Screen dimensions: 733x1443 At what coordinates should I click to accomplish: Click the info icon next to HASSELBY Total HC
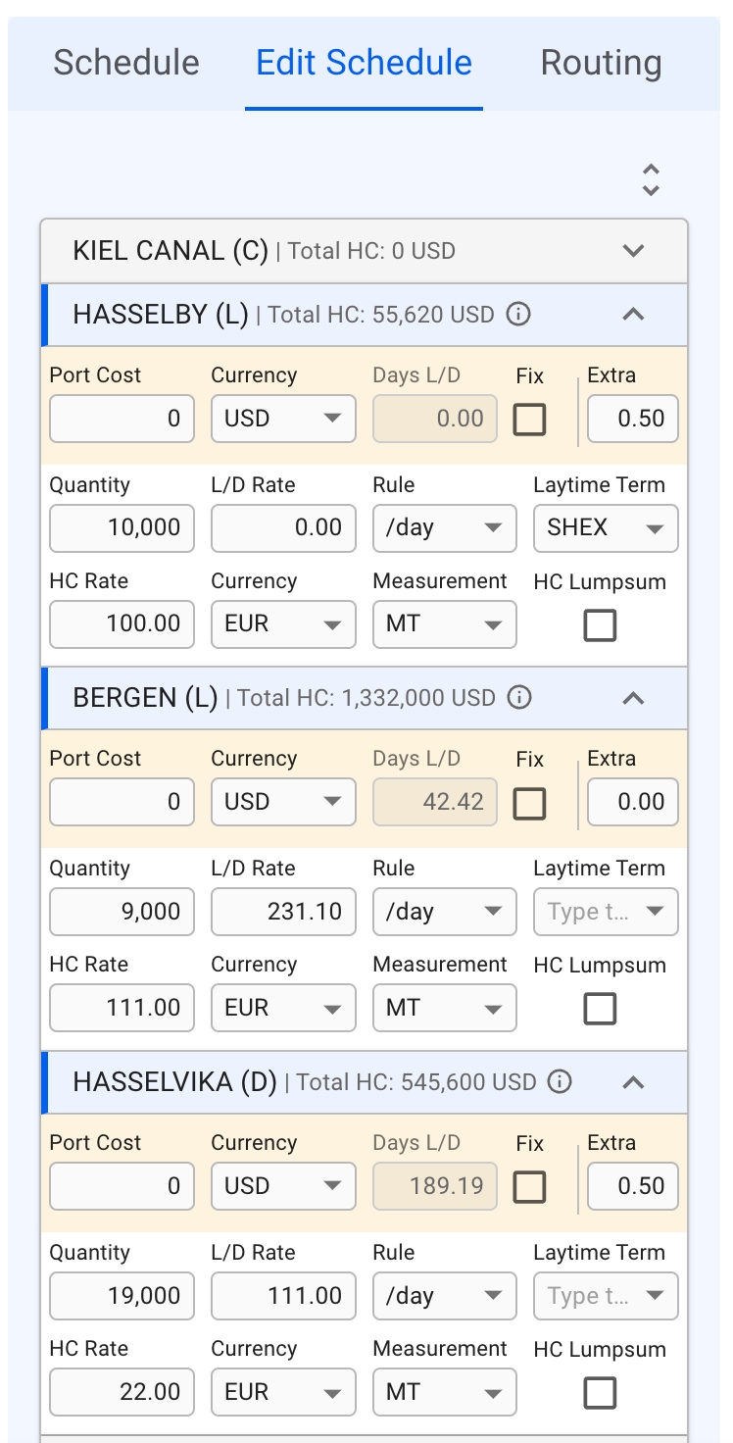coord(518,315)
